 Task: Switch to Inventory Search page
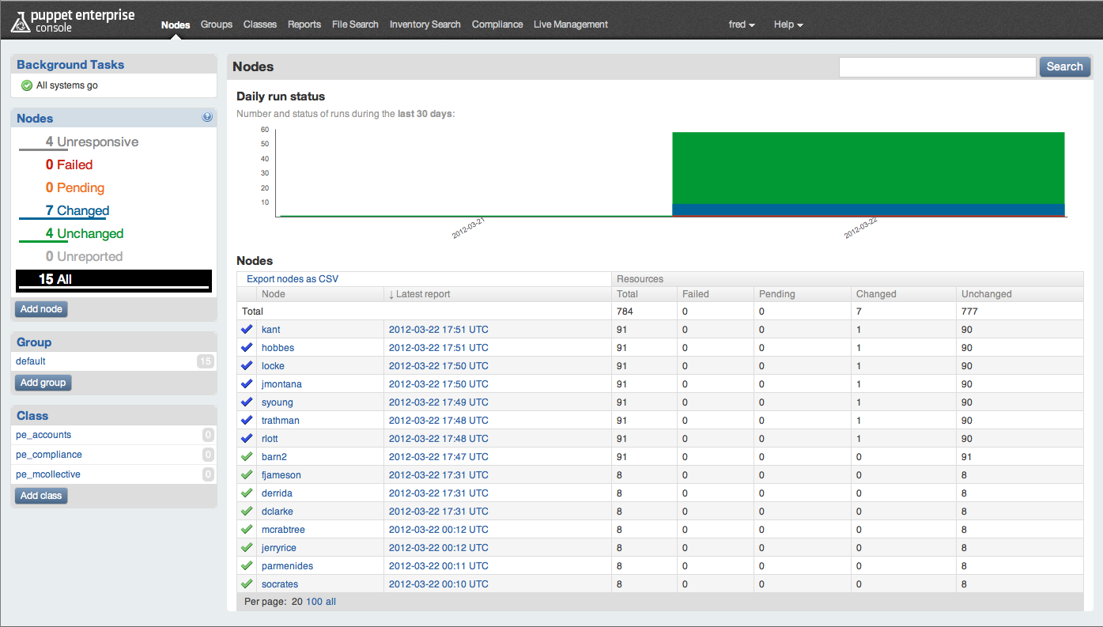(x=425, y=25)
